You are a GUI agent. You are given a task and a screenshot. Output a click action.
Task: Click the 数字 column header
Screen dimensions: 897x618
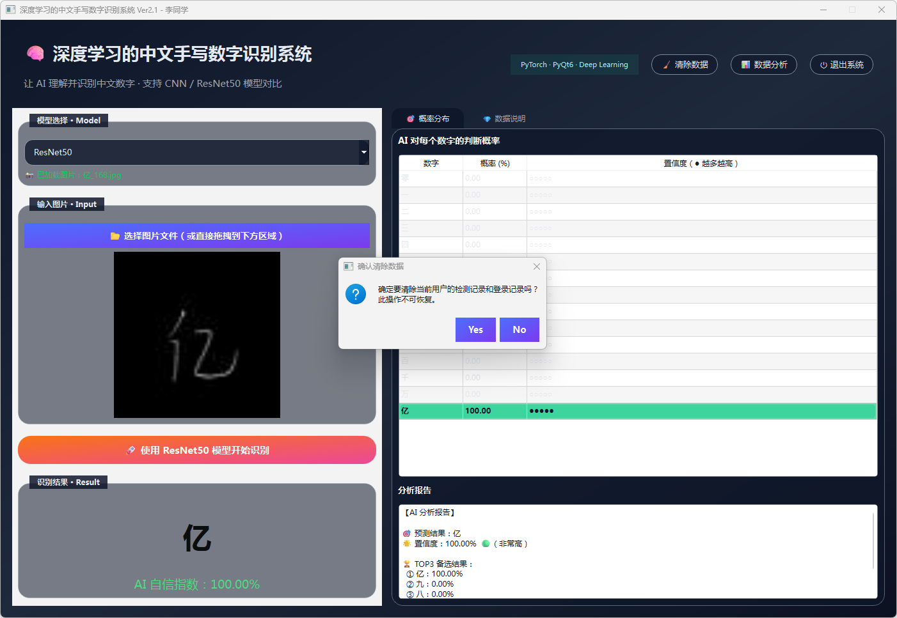431,164
